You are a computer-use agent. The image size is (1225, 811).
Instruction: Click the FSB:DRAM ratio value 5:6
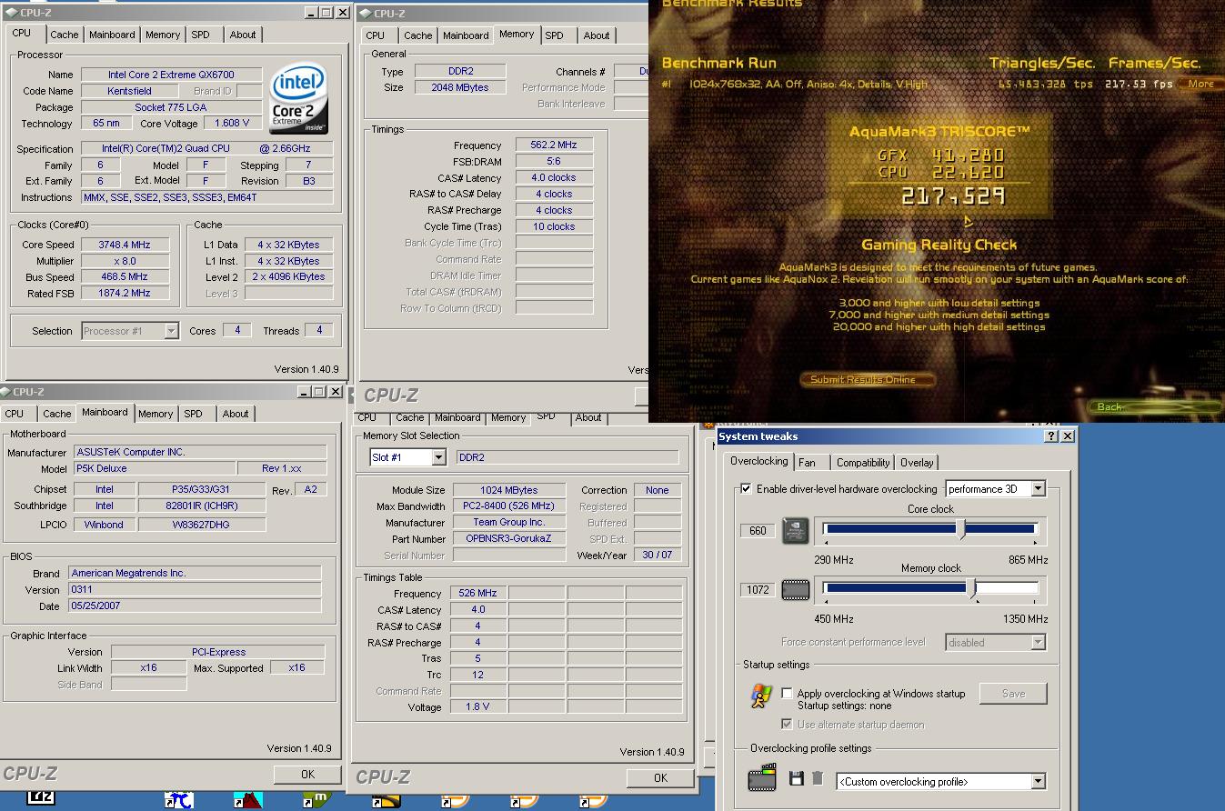[554, 162]
